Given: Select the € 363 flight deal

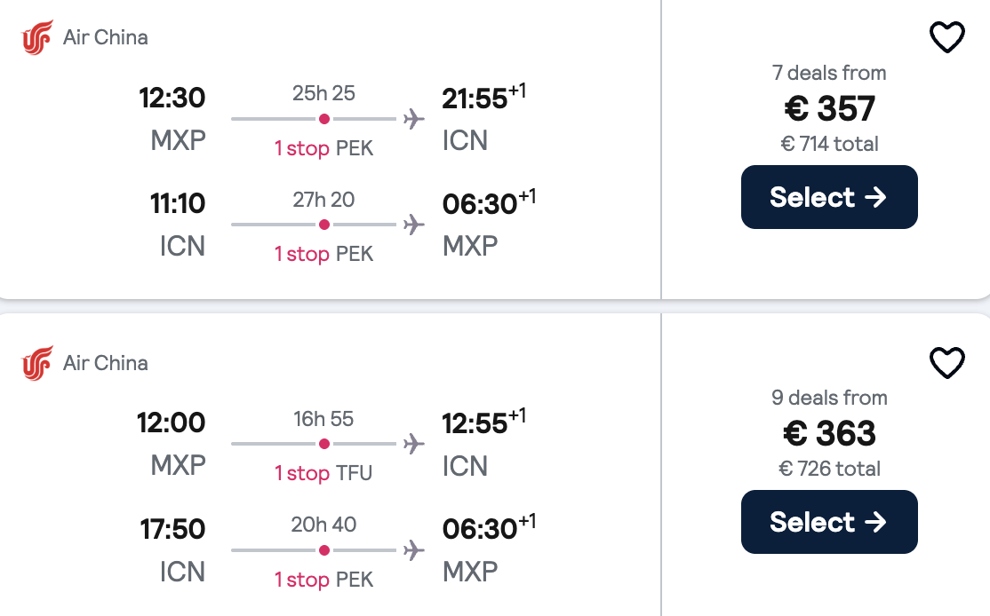Looking at the screenshot, I should point(828,522).
